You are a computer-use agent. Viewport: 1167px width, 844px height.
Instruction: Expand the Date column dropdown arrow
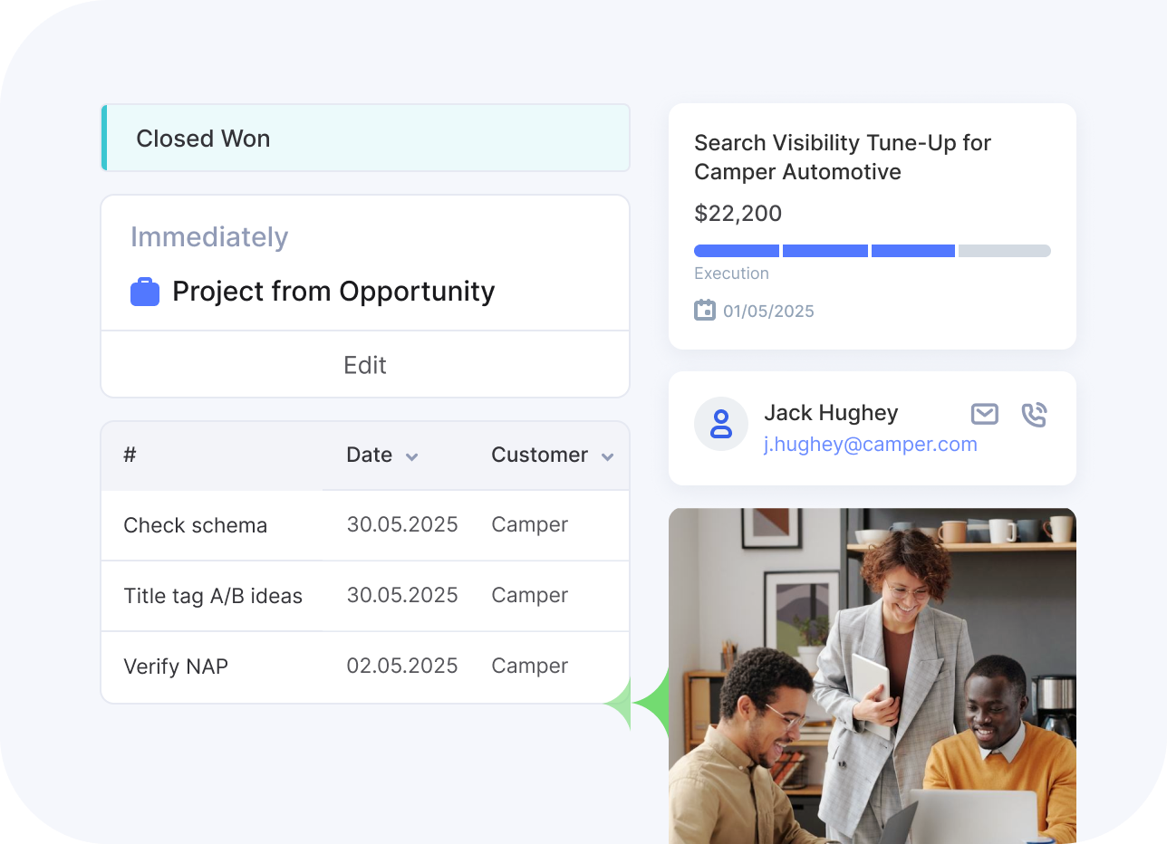pos(411,456)
